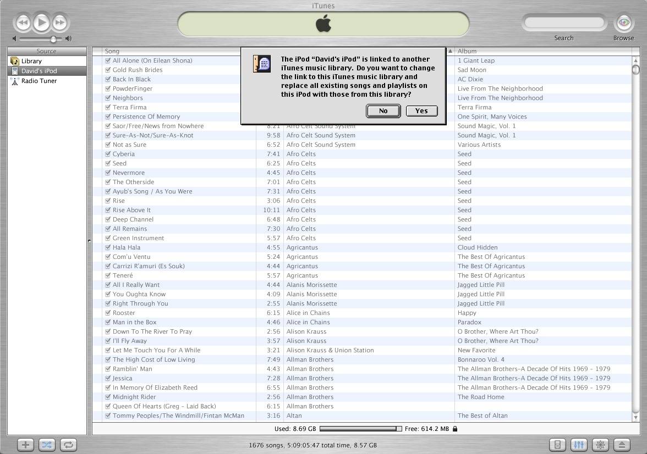Click the Play button
The height and width of the screenshot is (454, 647).
pos(41,23)
